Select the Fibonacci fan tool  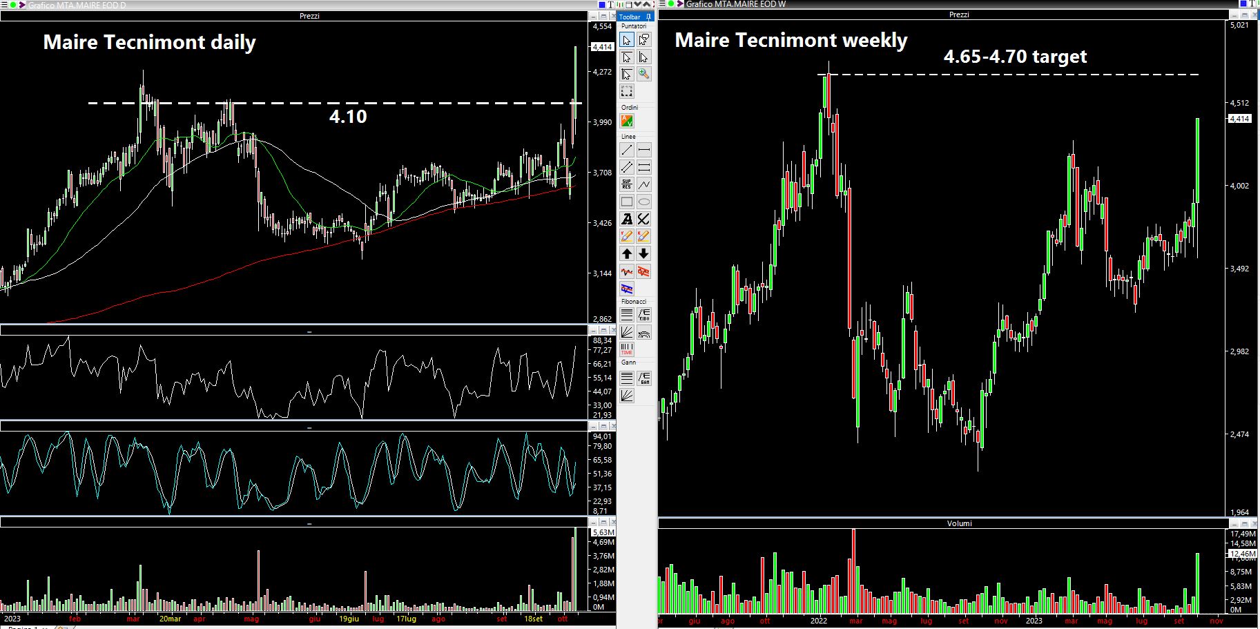[627, 332]
